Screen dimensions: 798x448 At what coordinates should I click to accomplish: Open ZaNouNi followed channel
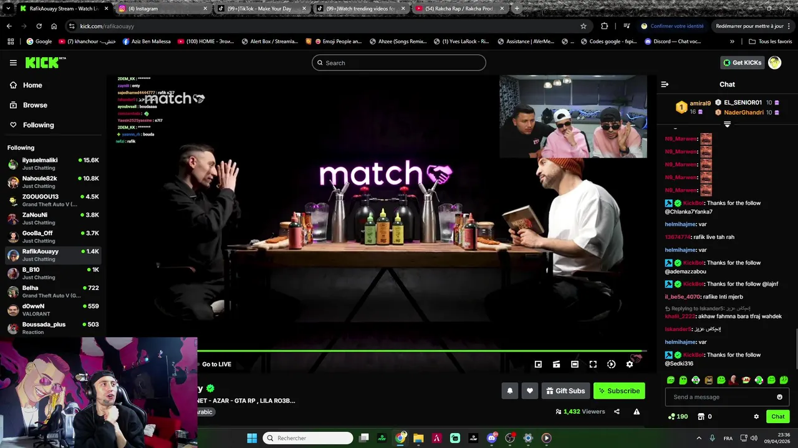tap(53, 218)
